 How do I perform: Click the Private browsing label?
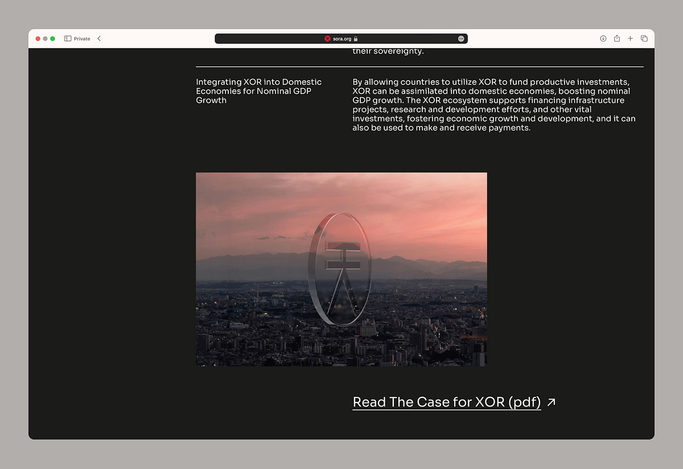82,39
